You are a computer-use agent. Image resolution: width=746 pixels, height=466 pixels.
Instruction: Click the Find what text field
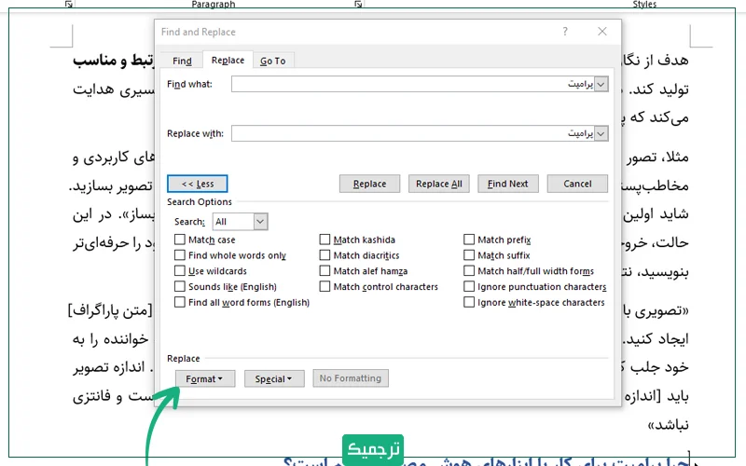point(412,85)
